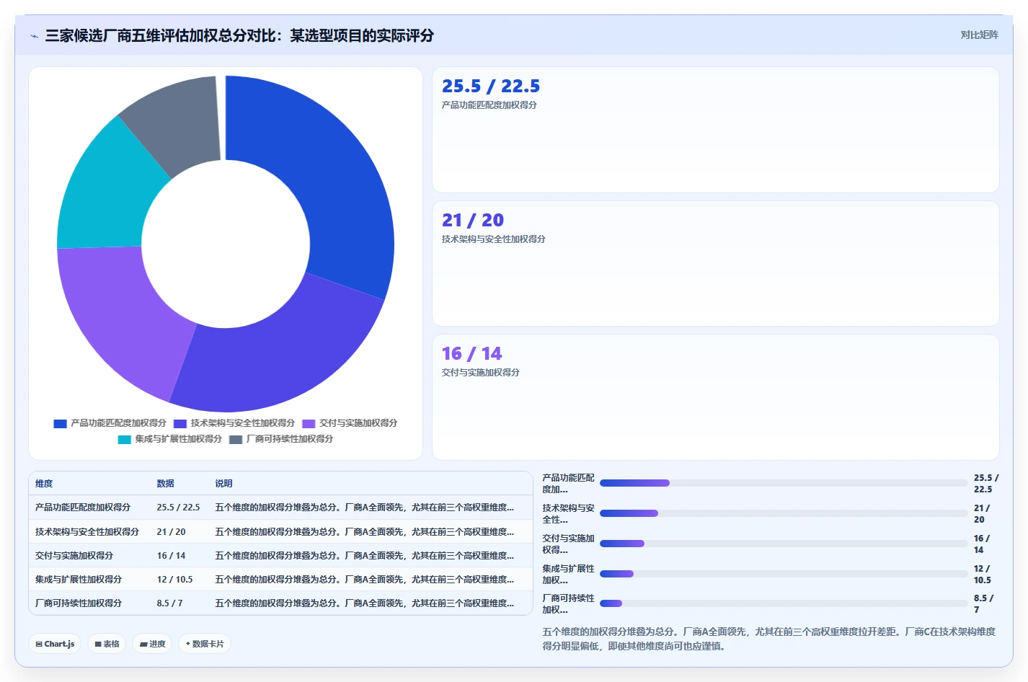Select the 数据卡片 tag chip

205,644
